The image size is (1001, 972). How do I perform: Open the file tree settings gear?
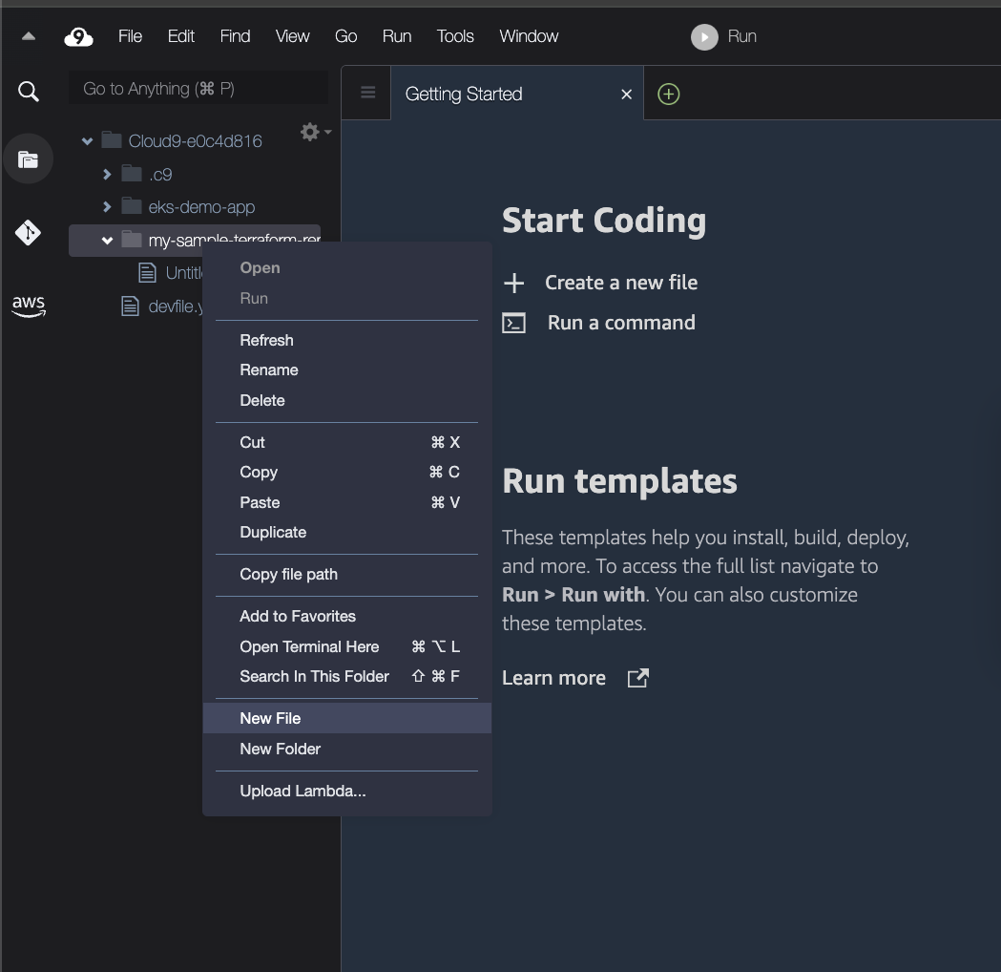tap(307, 133)
